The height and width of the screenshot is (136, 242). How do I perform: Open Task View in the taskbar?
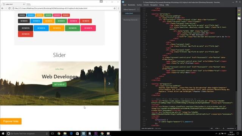coord(53,133)
